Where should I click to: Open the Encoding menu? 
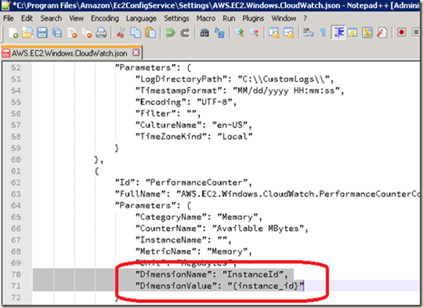click(x=105, y=18)
